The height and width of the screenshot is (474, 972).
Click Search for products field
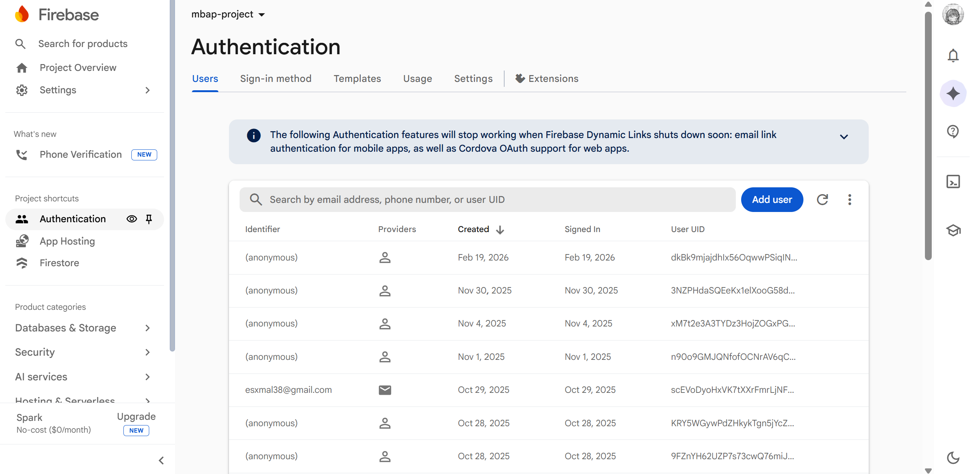pyautogui.click(x=83, y=44)
